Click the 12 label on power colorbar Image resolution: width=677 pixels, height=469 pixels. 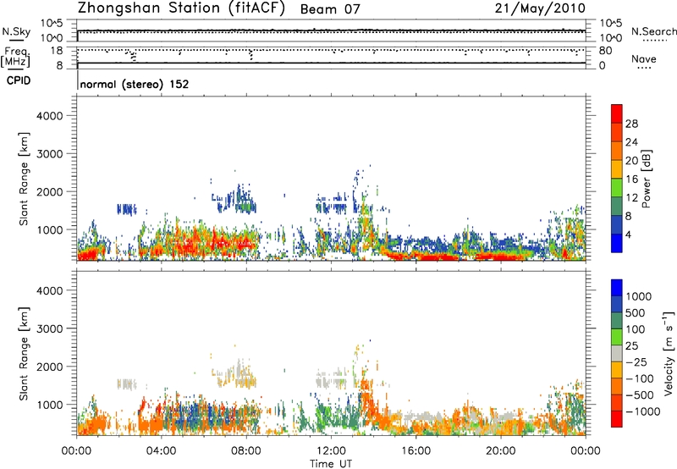(x=631, y=198)
